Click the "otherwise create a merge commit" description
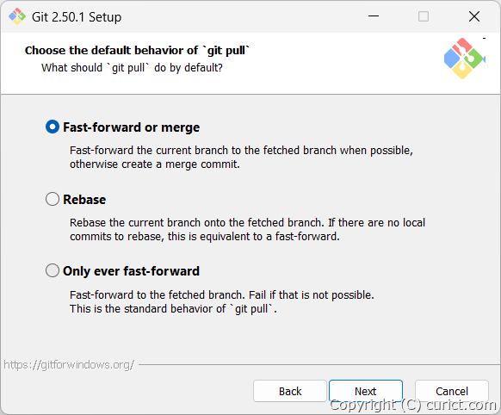 [x=155, y=164]
